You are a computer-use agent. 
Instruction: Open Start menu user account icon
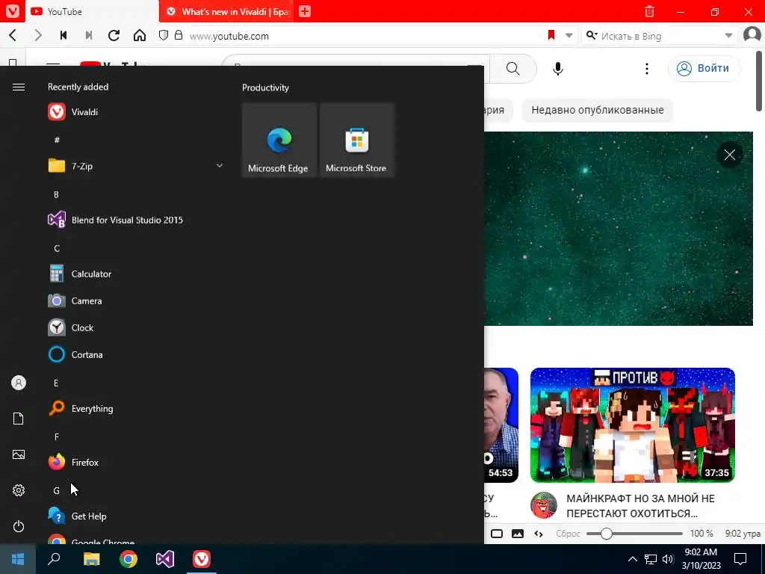click(19, 383)
